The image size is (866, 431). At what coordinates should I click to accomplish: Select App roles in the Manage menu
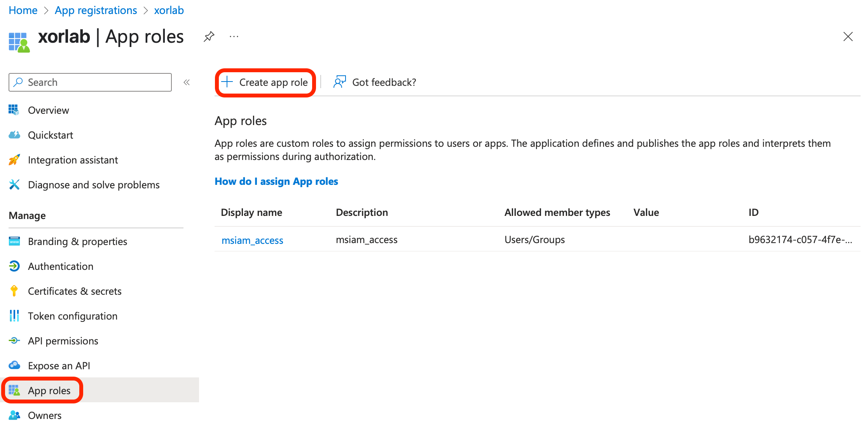49,391
